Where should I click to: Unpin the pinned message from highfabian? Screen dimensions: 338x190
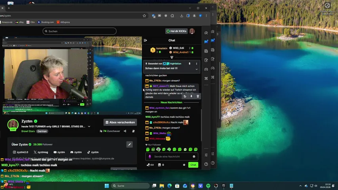[x=189, y=64]
